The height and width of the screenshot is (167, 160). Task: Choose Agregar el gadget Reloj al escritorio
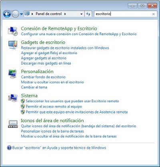coord(49,53)
